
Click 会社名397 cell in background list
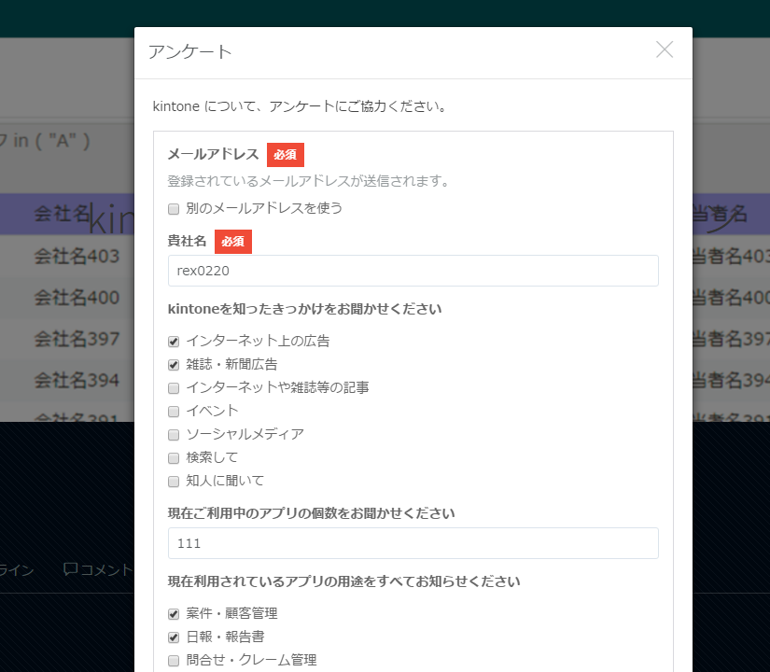pos(77,339)
